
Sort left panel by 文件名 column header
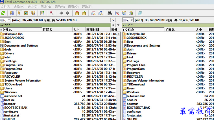(x=21, y=30)
